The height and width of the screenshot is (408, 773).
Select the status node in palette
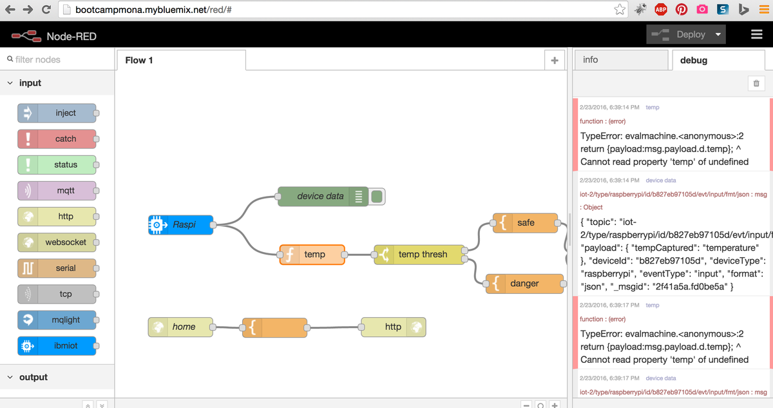(57, 164)
